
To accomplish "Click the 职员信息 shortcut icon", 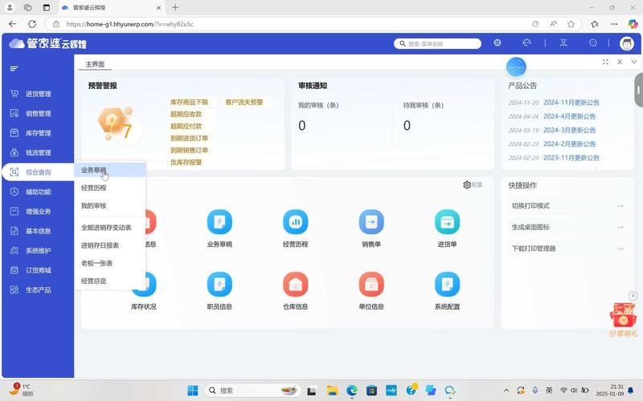I will 219,284.
